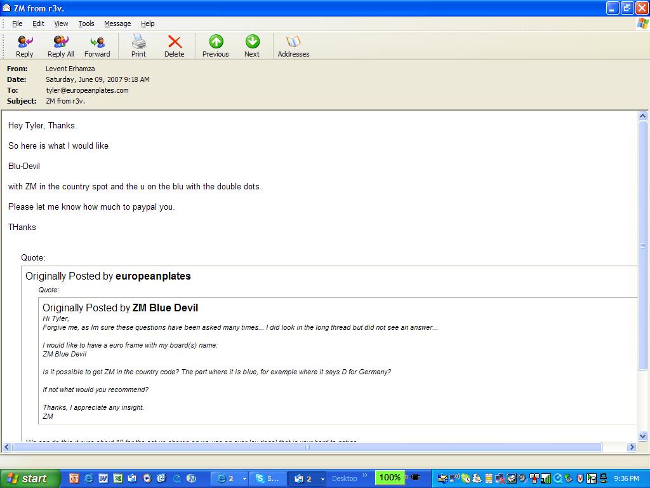Viewport: 650px width, 488px height.
Task: Go to the Previous message
Action: (216, 46)
